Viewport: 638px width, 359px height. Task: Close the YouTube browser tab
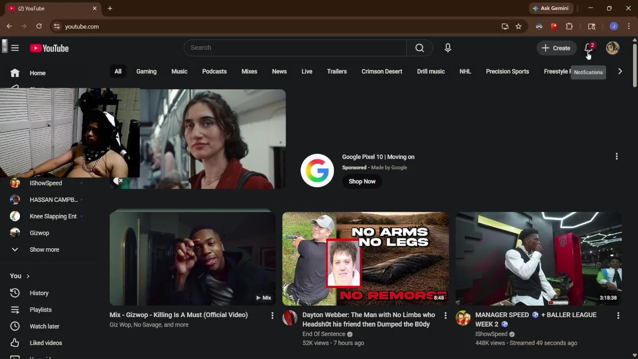[x=95, y=8]
